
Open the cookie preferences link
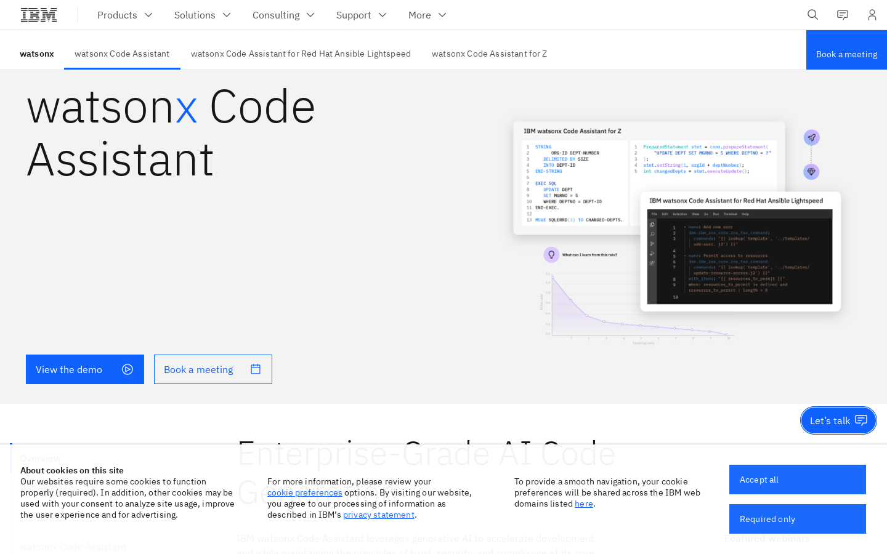tap(304, 492)
